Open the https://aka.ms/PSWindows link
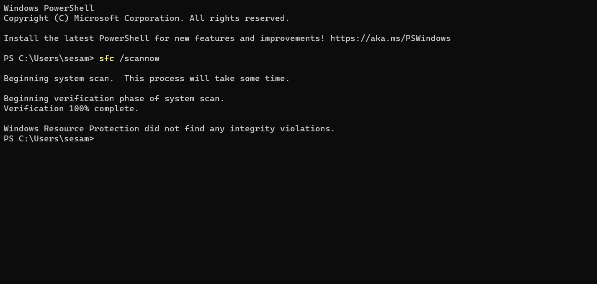 point(390,38)
